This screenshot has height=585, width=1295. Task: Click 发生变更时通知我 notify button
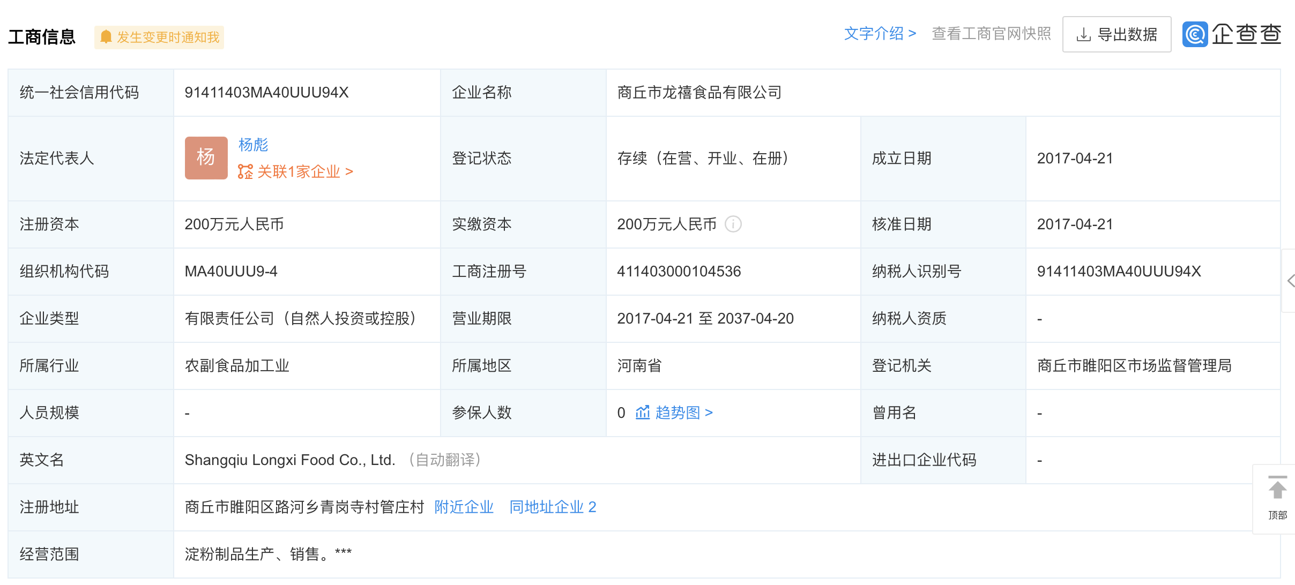tap(167, 37)
